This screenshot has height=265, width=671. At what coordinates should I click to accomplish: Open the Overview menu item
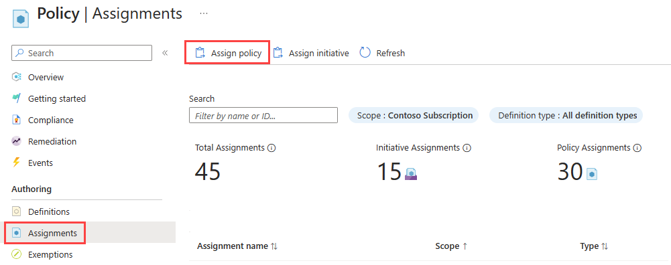pos(88,78)
